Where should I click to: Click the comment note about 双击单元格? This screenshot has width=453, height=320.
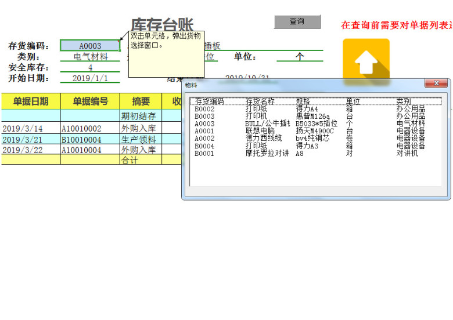point(167,54)
